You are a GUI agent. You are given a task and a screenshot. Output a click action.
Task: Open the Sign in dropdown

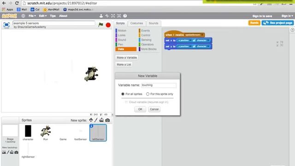pos(287,16)
